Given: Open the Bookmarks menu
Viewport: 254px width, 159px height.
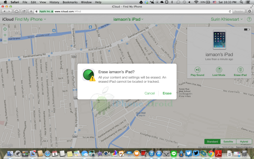Looking at the screenshot, I should [70, 2].
